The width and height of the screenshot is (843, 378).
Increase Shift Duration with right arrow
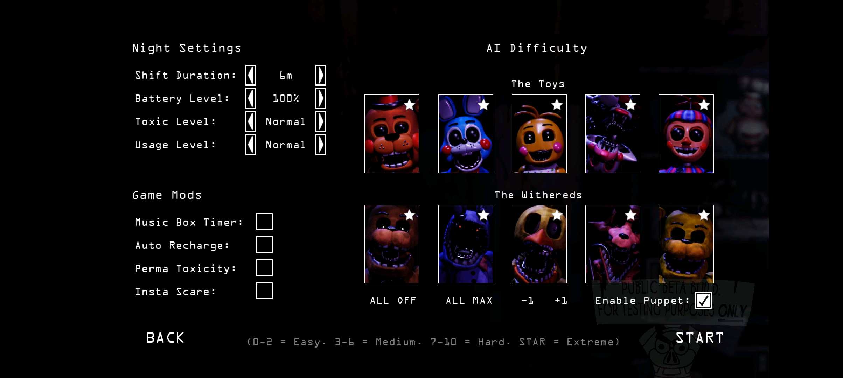click(x=320, y=75)
